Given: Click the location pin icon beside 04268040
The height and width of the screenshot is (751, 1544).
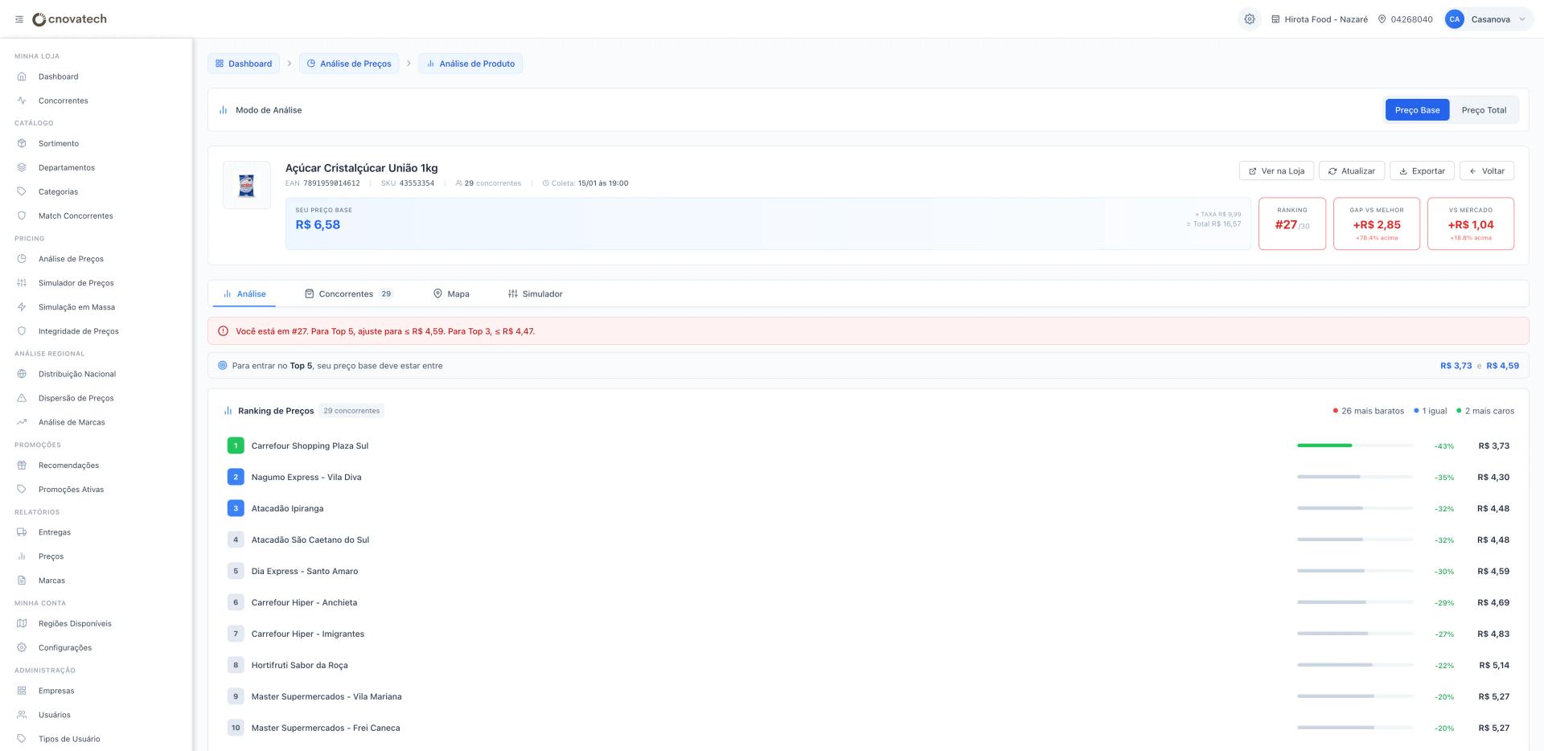Looking at the screenshot, I should tap(1382, 19).
